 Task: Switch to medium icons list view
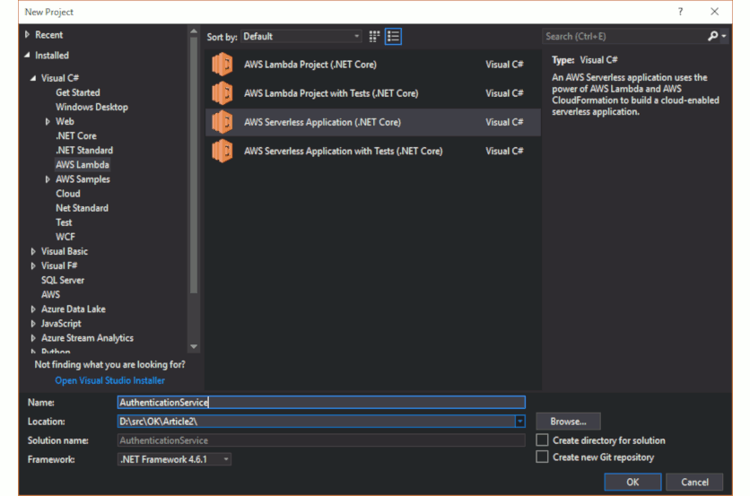coord(393,37)
